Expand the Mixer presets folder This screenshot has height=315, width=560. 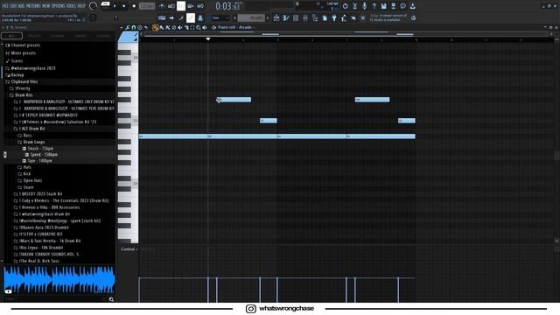(x=24, y=53)
